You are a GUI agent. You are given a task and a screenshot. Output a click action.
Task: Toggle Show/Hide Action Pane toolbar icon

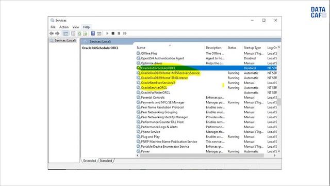(99, 33)
